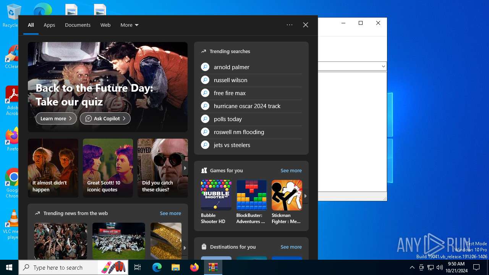Expand the dropdown in the background window
Screen dimensions: 489x275
point(383,66)
